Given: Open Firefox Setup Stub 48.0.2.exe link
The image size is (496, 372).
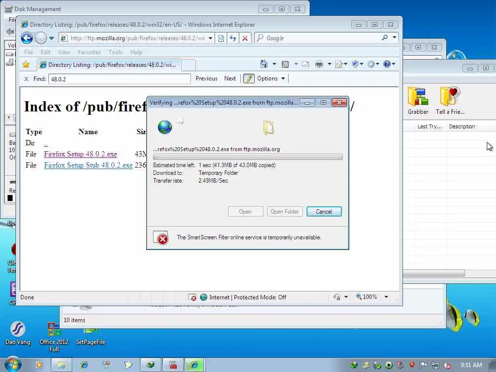Looking at the screenshot, I should pyautogui.click(x=88, y=165).
